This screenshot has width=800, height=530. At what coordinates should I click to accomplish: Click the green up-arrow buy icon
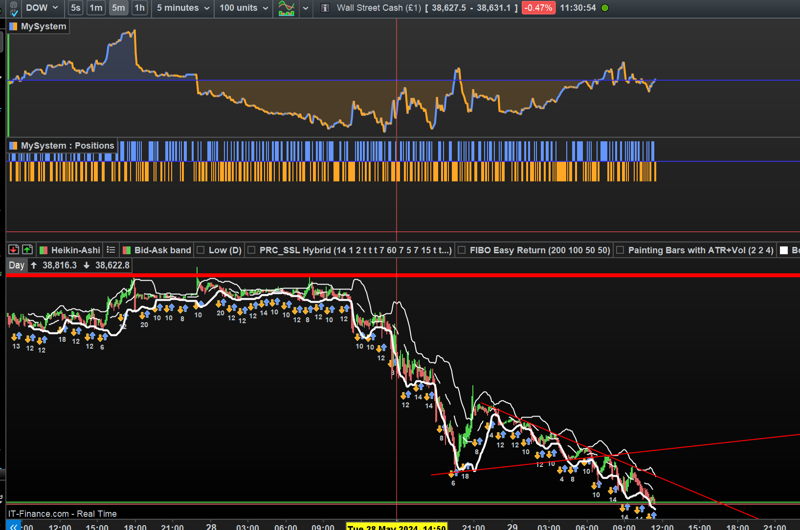coord(27,250)
